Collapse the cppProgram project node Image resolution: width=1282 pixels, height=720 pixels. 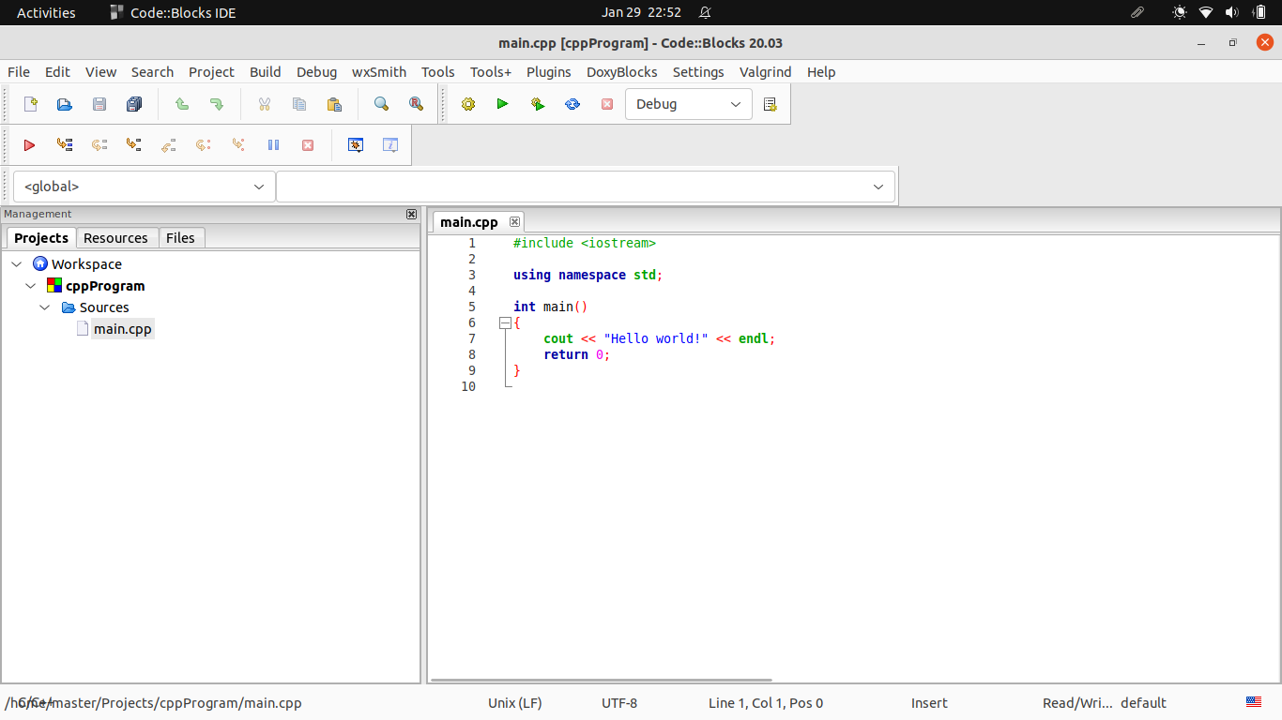pyautogui.click(x=31, y=286)
